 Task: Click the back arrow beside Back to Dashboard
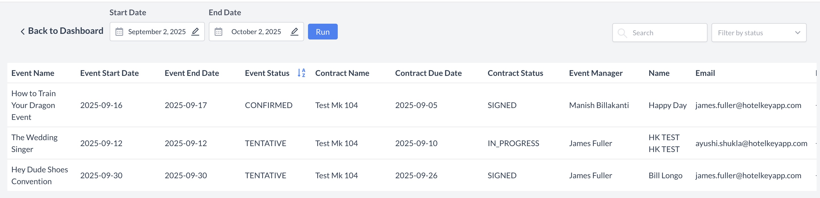23,31
